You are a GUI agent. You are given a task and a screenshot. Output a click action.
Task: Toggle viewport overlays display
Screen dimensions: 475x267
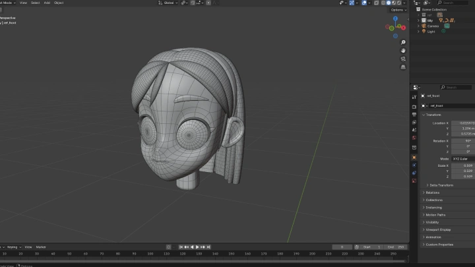364,3
